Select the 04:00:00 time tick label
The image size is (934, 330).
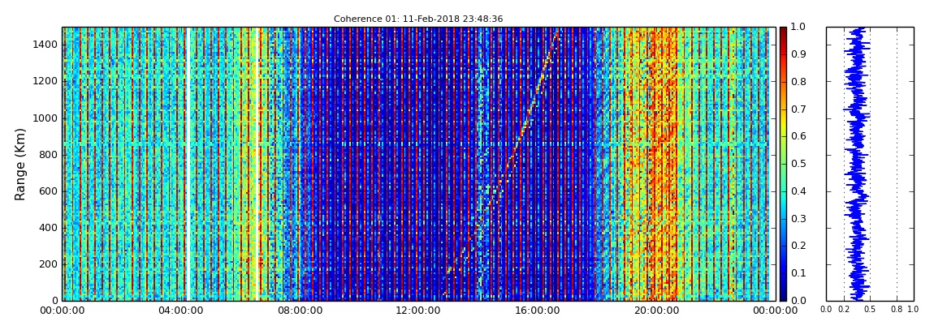pos(180,311)
